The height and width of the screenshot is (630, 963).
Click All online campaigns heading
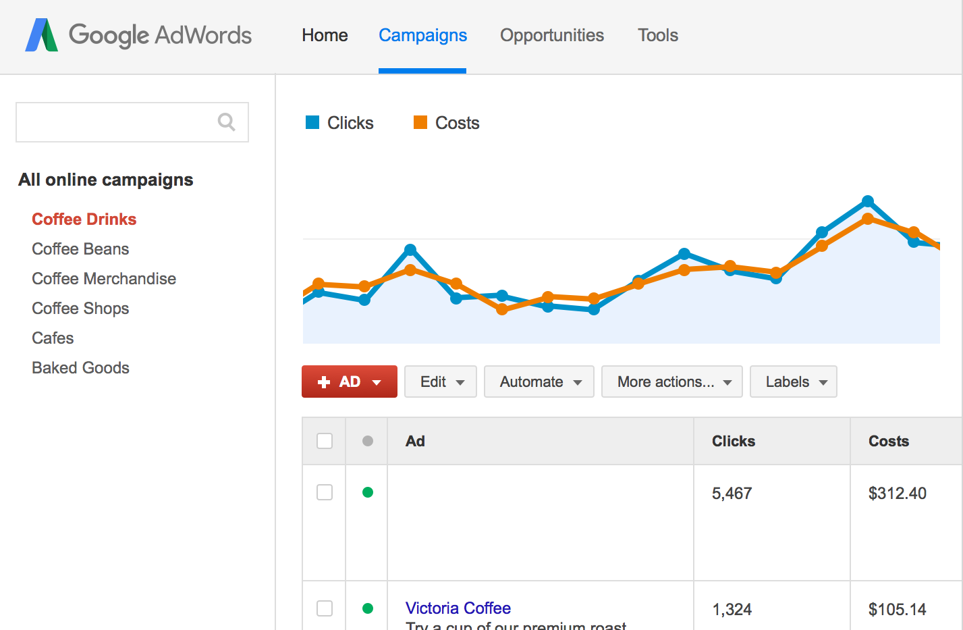point(106,180)
